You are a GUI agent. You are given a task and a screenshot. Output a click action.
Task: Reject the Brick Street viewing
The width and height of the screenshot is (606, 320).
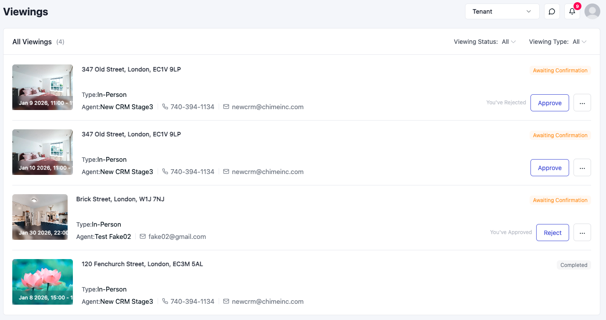point(552,233)
